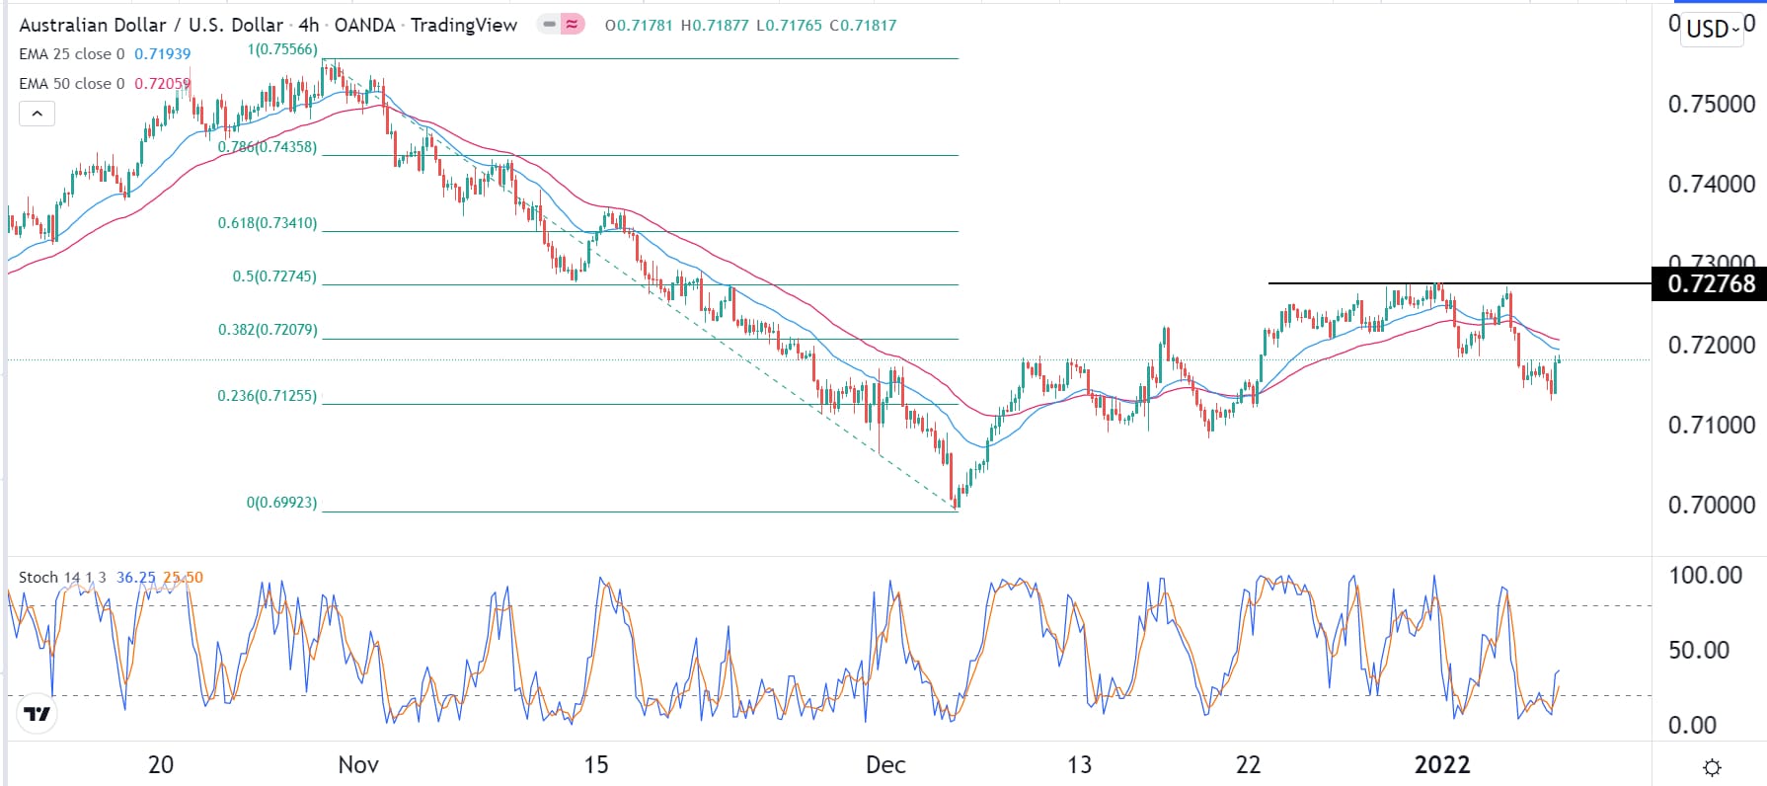Image resolution: width=1767 pixels, height=786 pixels.
Task: Click the 22 date on the time axis
Action: pyautogui.click(x=1249, y=765)
